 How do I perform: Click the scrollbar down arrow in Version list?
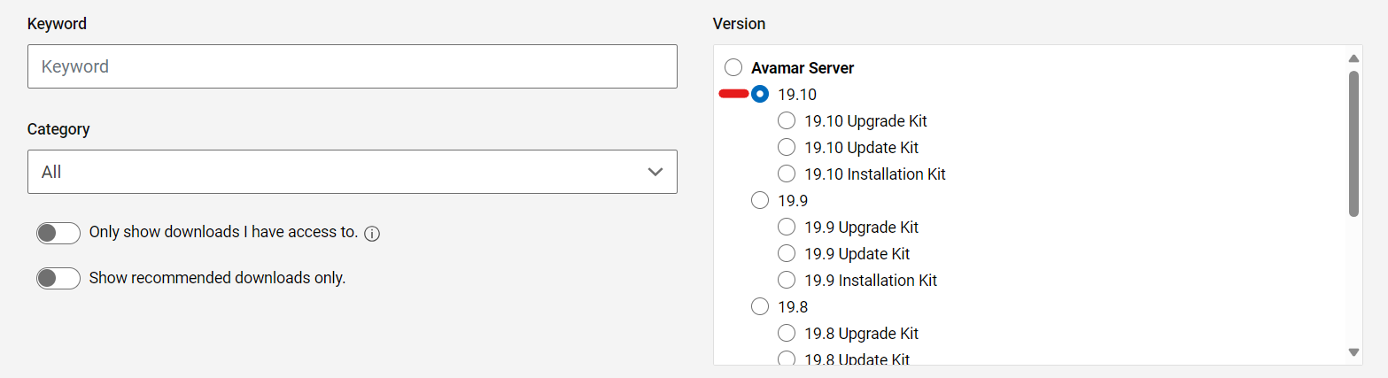(x=1353, y=351)
